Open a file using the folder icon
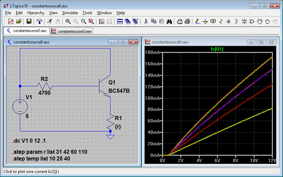The image size is (283, 177). 19,22
